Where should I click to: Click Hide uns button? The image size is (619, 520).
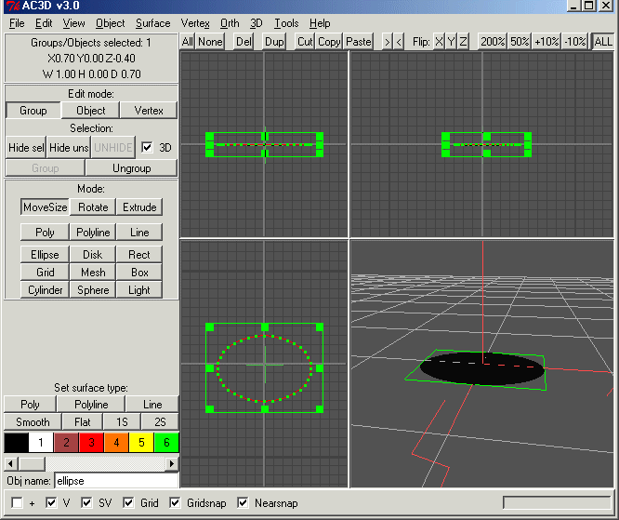pyautogui.click(x=69, y=147)
